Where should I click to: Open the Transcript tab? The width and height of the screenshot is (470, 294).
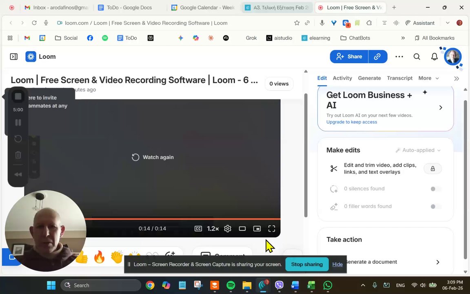point(399,78)
